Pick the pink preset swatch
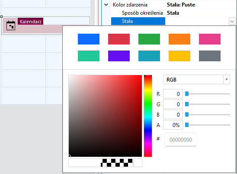Screen dimensions: 237x174 pyautogui.click(x=210, y=39)
